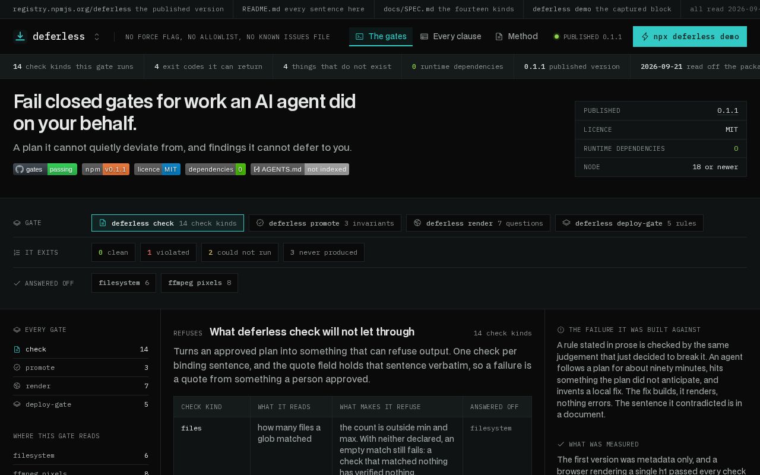The height and width of the screenshot is (475, 760).
Task: Select render in Every Gate sidebar
Action: click(81, 386)
